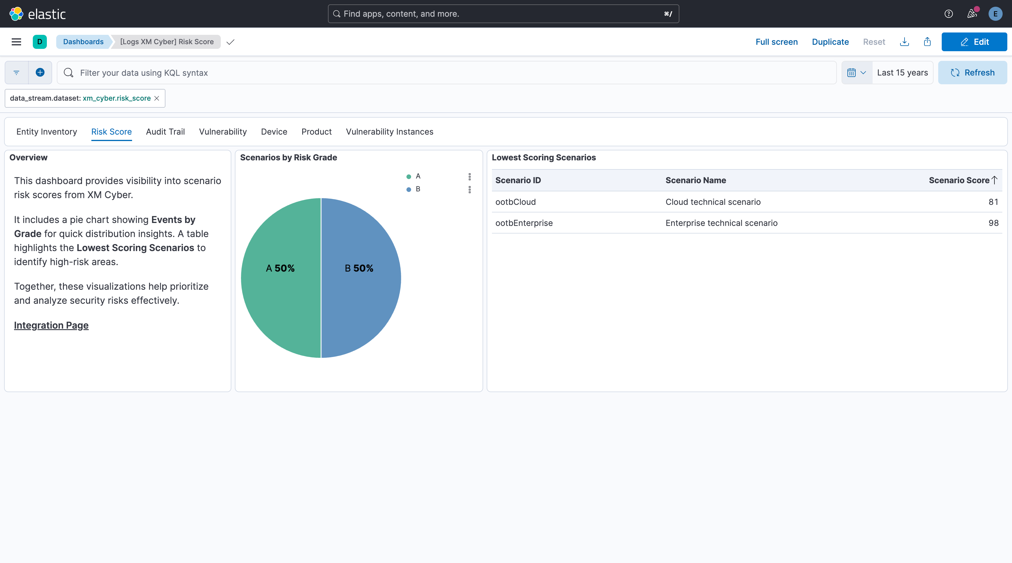Screen dimensions: 1012x563
Task: Go to Vulnerability Instances tab
Action: [x=390, y=132]
